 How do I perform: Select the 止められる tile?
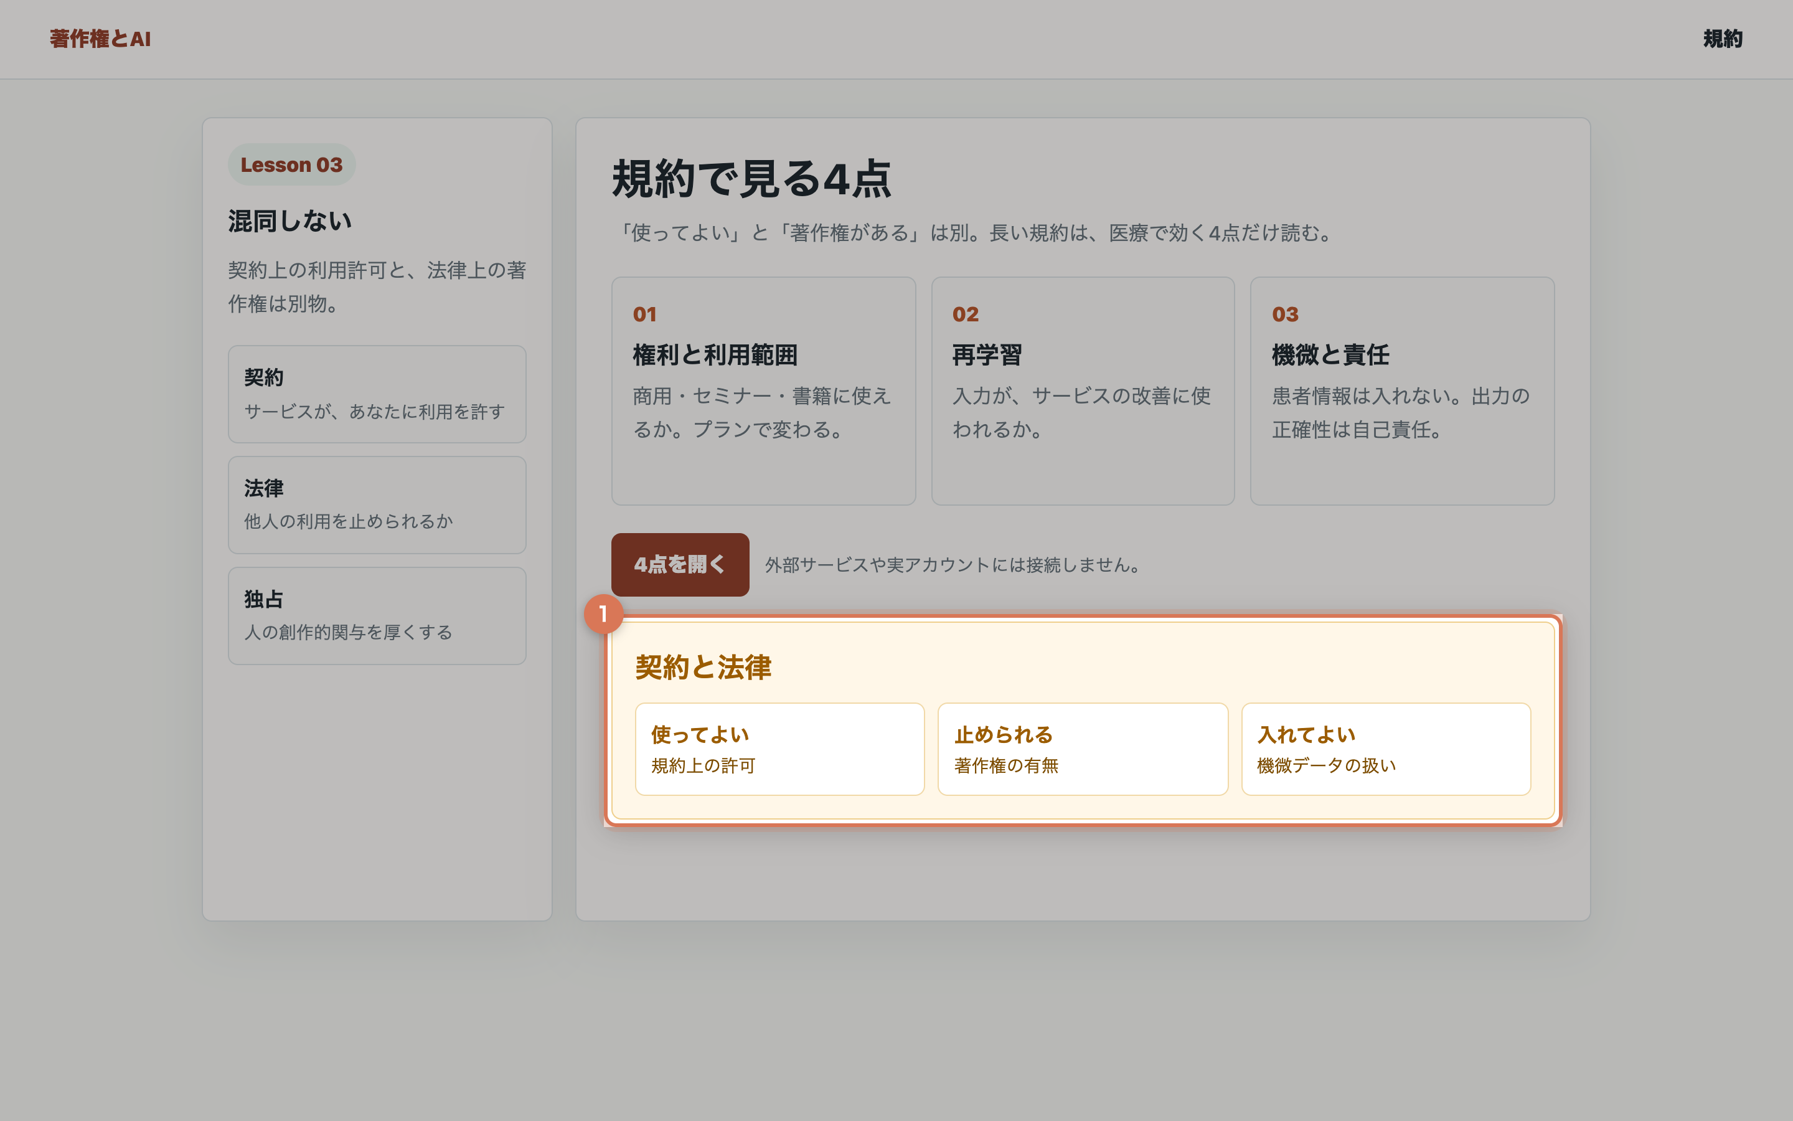[x=1083, y=749]
